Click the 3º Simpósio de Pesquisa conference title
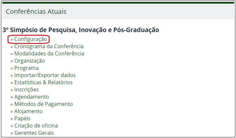 (x=81, y=30)
